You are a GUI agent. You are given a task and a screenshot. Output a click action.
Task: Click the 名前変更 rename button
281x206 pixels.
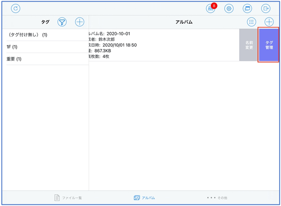(249, 45)
